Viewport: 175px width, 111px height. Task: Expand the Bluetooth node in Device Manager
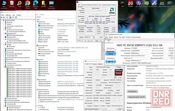click(x=3, y=22)
